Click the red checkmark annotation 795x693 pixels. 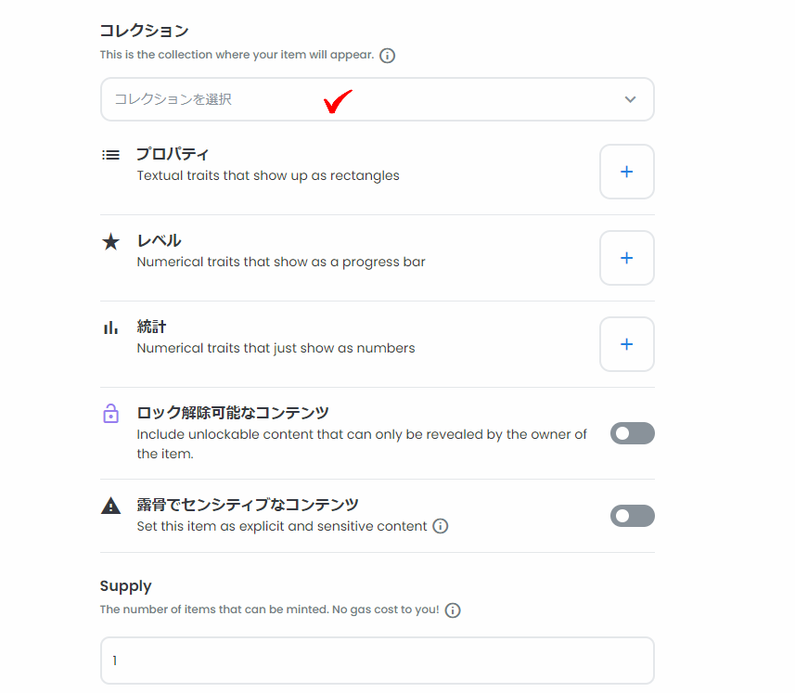[339, 101]
